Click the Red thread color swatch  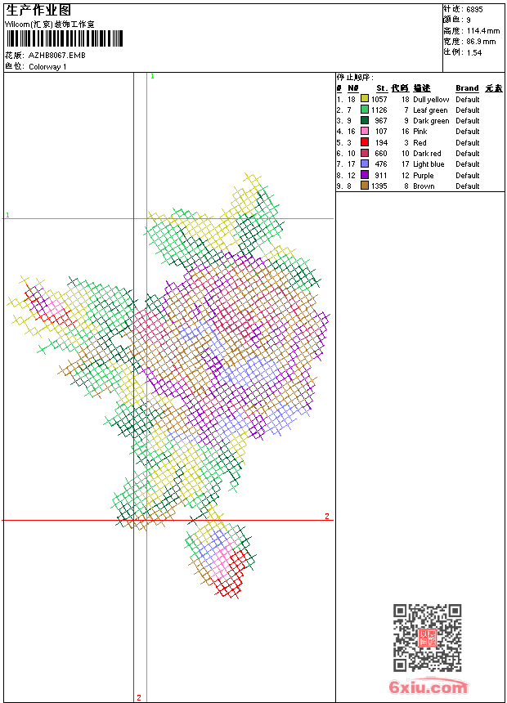click(365, 142)
